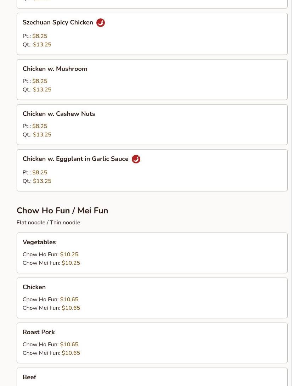Viewport: 299px width, 386px height.
Task: Select the Roast Pork noodle item
Action: point(39,332)
